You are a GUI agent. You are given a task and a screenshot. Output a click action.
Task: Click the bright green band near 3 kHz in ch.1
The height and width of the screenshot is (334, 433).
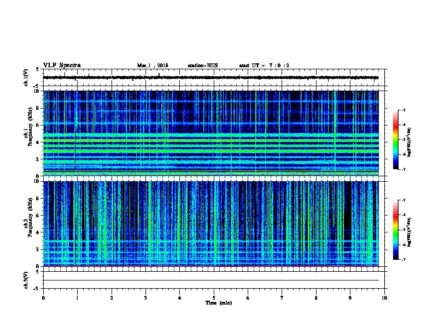(x=211, y=151)
